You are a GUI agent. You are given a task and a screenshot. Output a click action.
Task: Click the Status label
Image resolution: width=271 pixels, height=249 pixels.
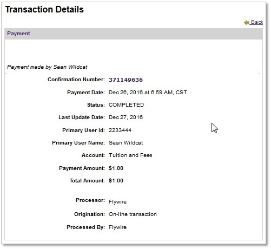96,105
